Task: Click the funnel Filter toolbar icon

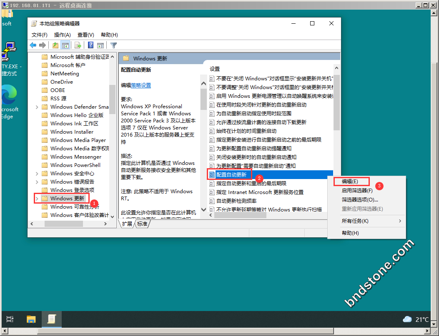Action: pos(113,45)
